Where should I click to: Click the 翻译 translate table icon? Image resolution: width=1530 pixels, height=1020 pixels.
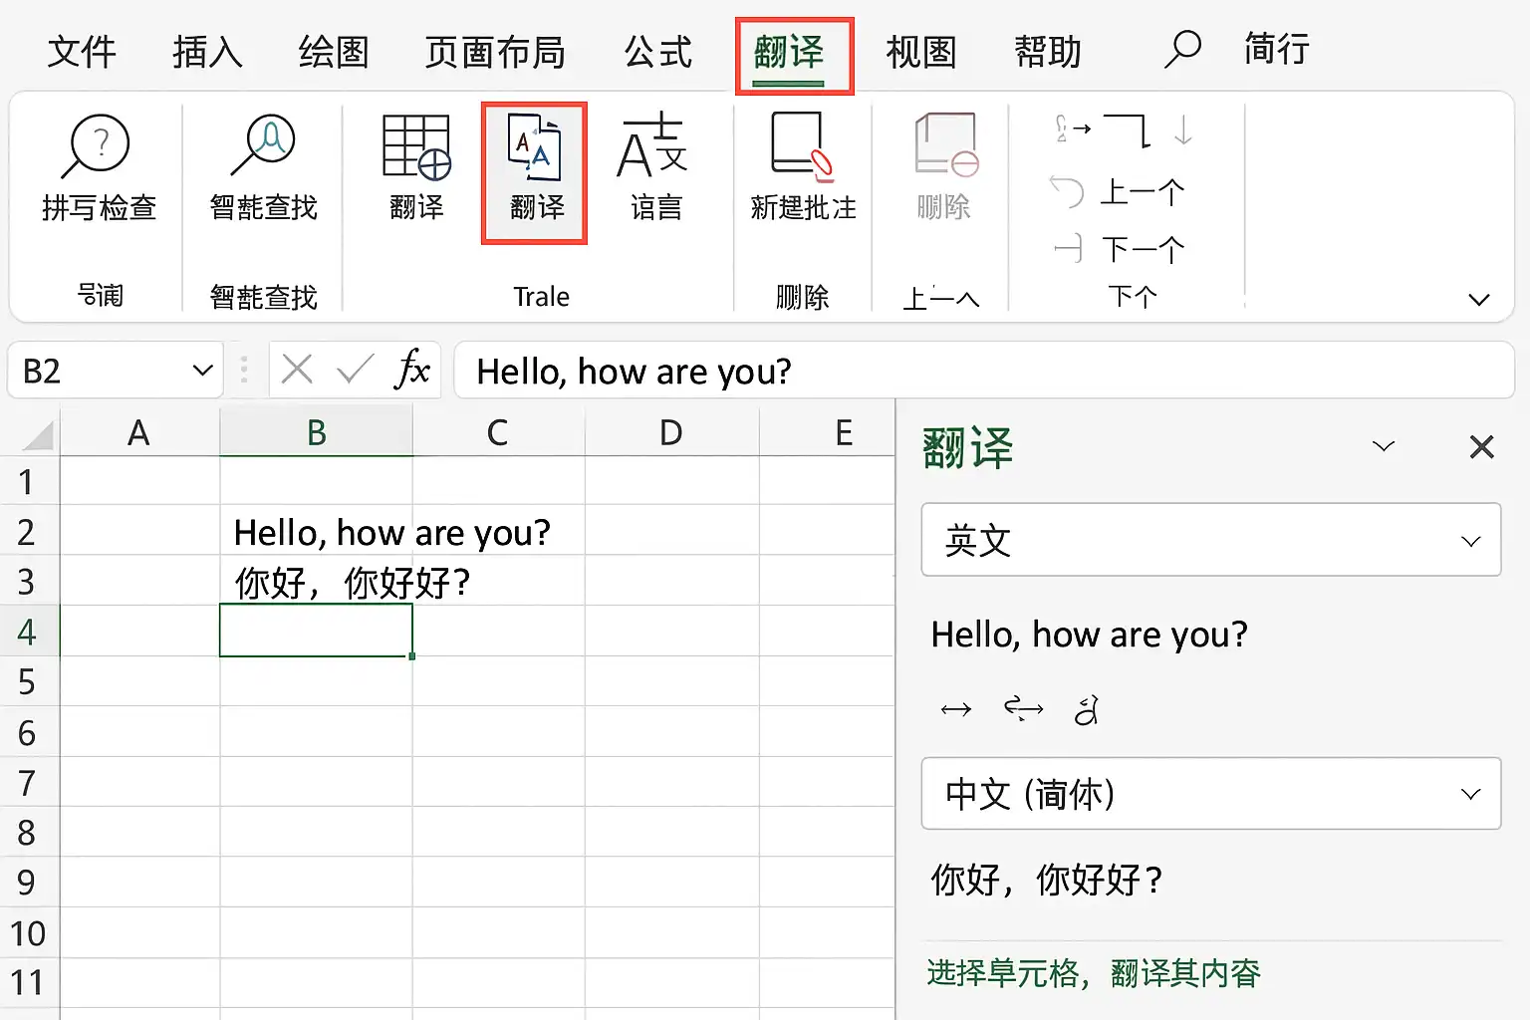(414, 169)
